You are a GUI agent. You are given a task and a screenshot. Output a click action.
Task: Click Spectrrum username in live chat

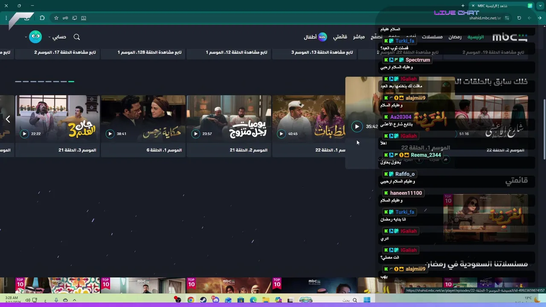click(x=418, y=60)
